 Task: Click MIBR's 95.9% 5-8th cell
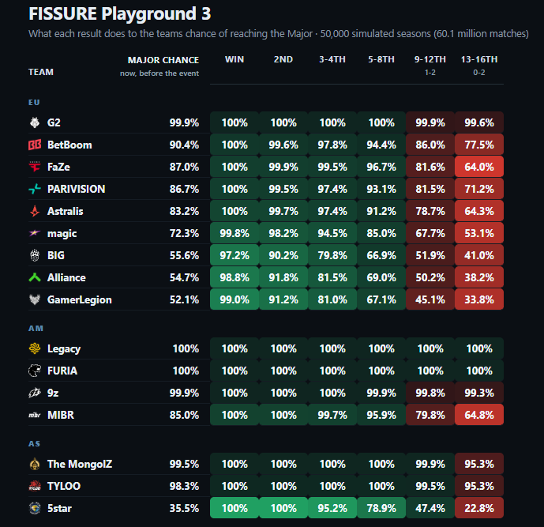[x=381, y=415]
